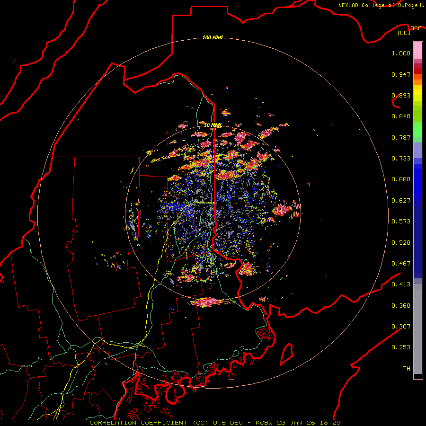Click the 100 NMI range ring label
The image size is (426, 426).
click(213, 37)
